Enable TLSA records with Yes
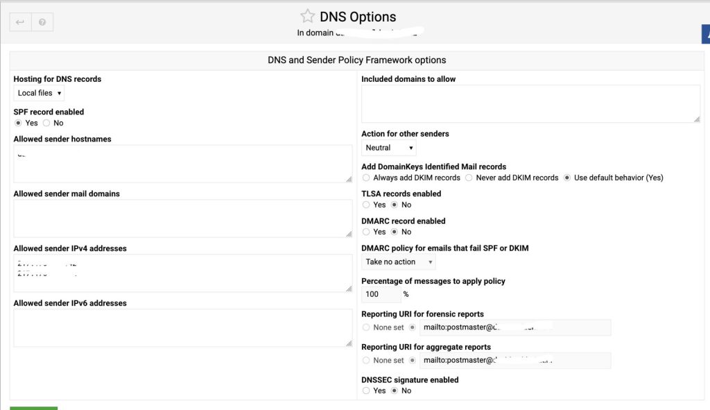Screen dimensions: 710x410 point(366,205)
